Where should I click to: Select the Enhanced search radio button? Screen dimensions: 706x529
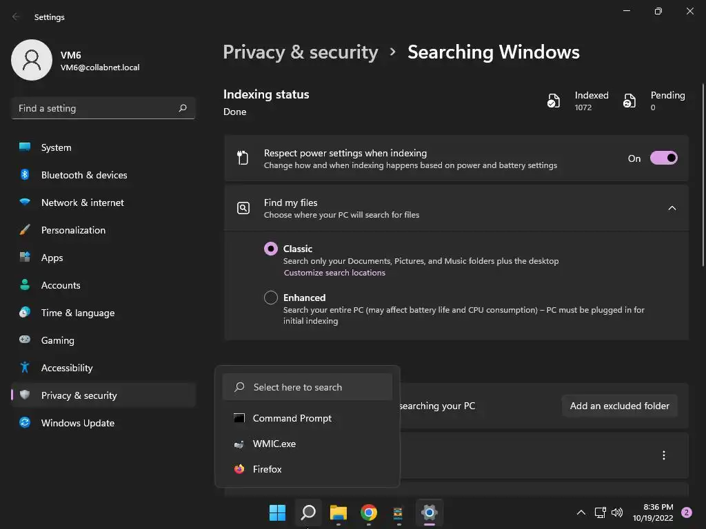point(271,298)
